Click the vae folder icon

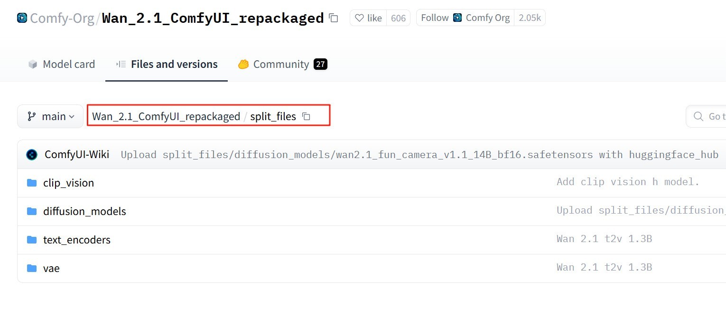tap(32, 268)
